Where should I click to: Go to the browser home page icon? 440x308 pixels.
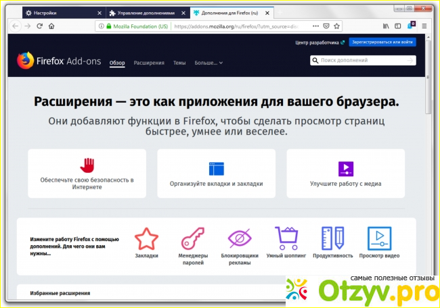[x=53, y=26]
